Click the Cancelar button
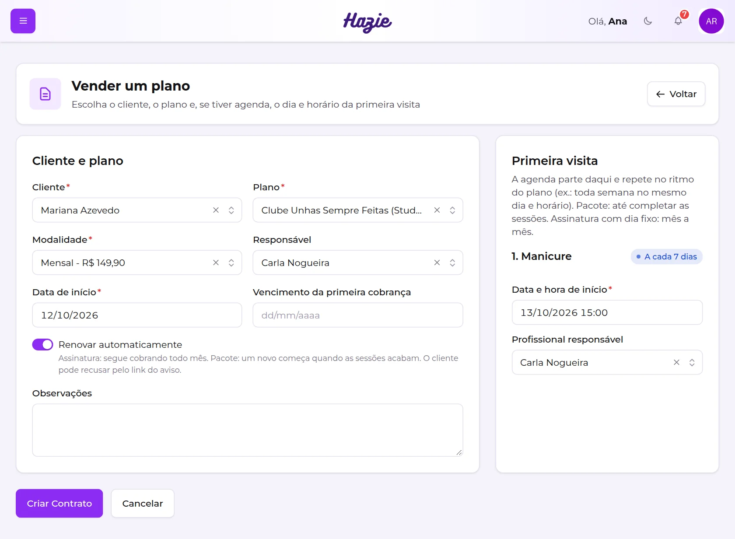The image size is (735, 539). (x=143, y=503)
